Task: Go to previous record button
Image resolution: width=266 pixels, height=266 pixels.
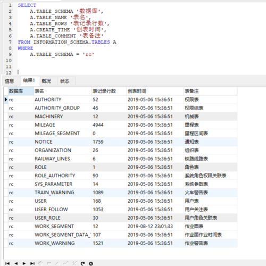Action: click(16, 263)
